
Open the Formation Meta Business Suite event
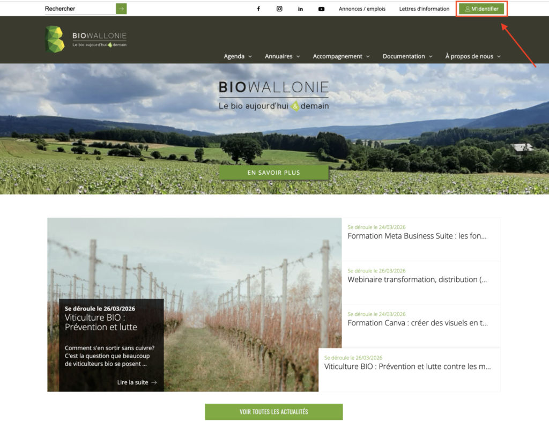point(418,236)
